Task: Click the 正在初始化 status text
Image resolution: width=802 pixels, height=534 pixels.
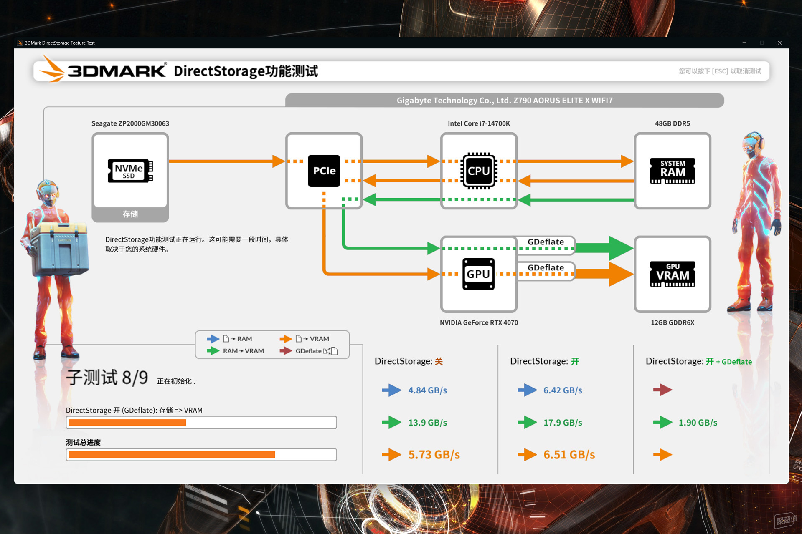Action: pos(176,381)
